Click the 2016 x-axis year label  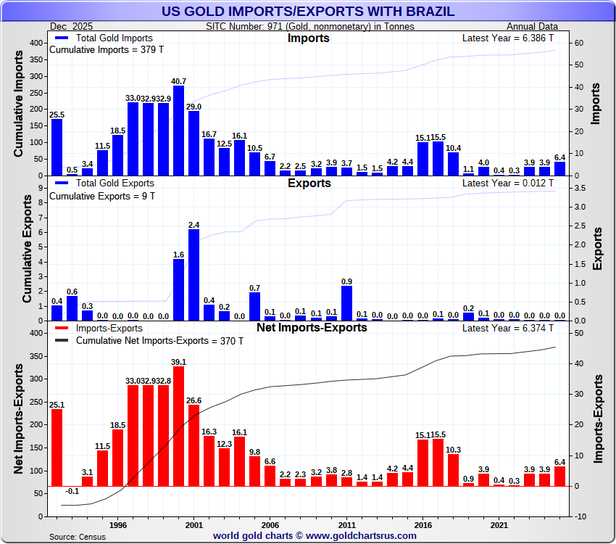(x=423, y=524)
